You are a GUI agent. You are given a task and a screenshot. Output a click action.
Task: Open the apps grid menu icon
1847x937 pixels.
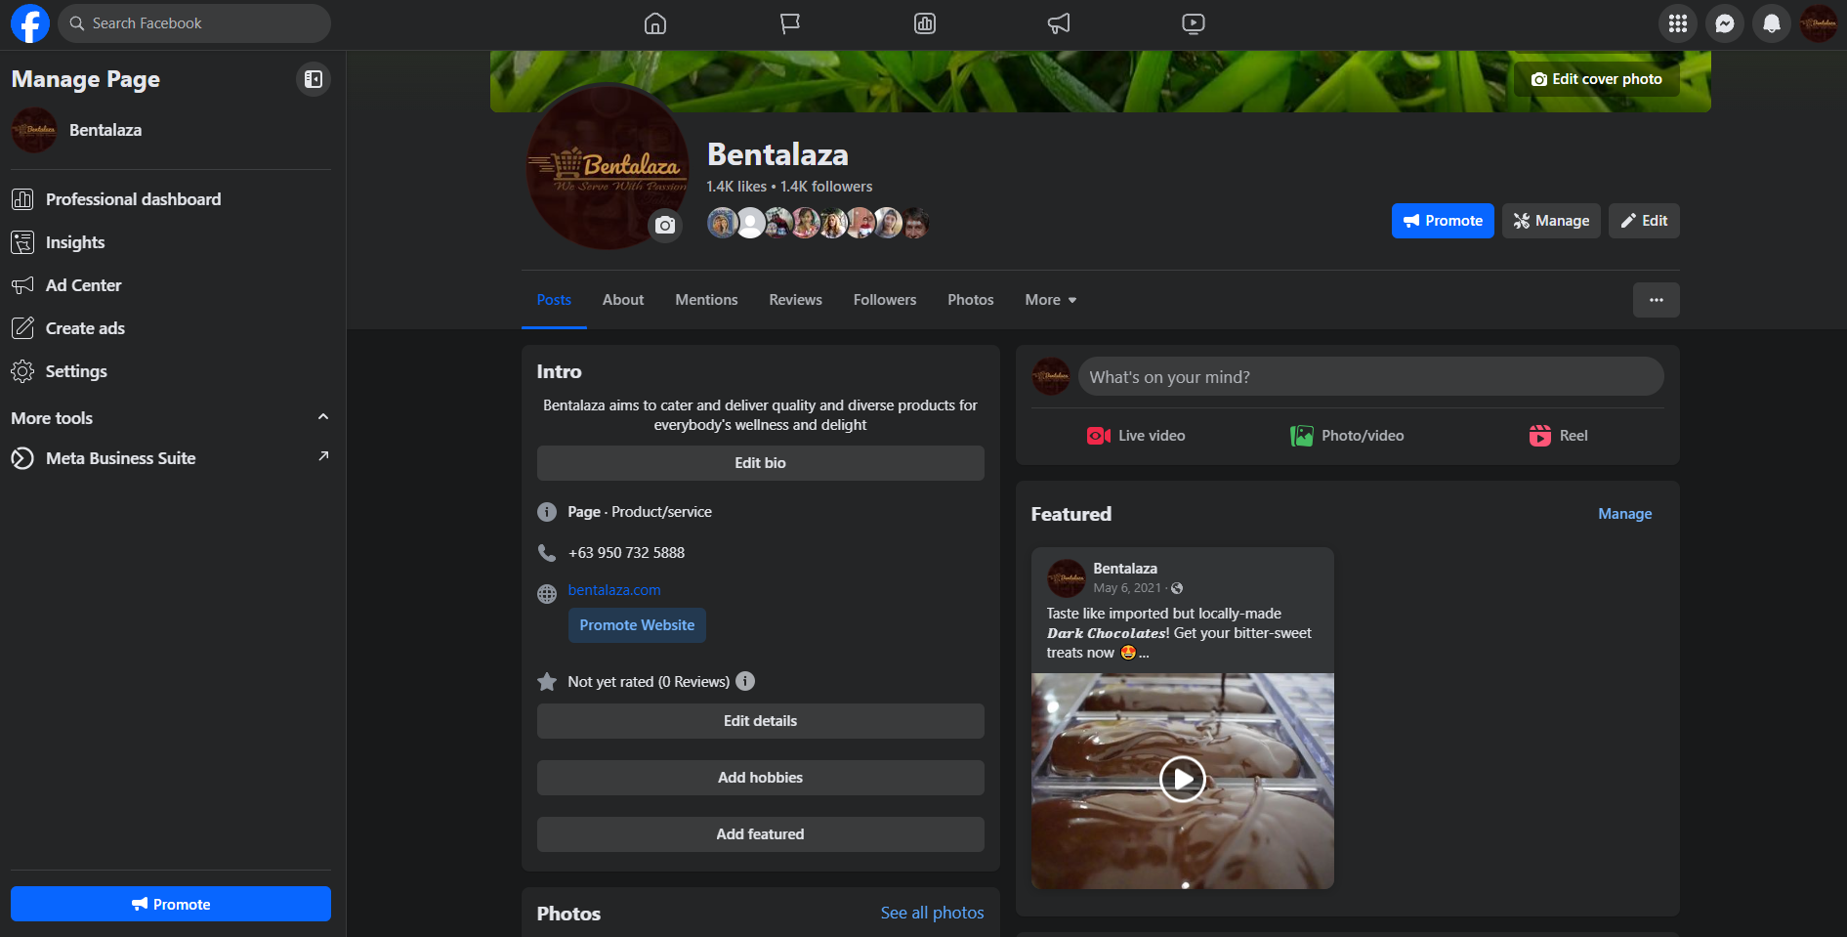point(1678,23)
